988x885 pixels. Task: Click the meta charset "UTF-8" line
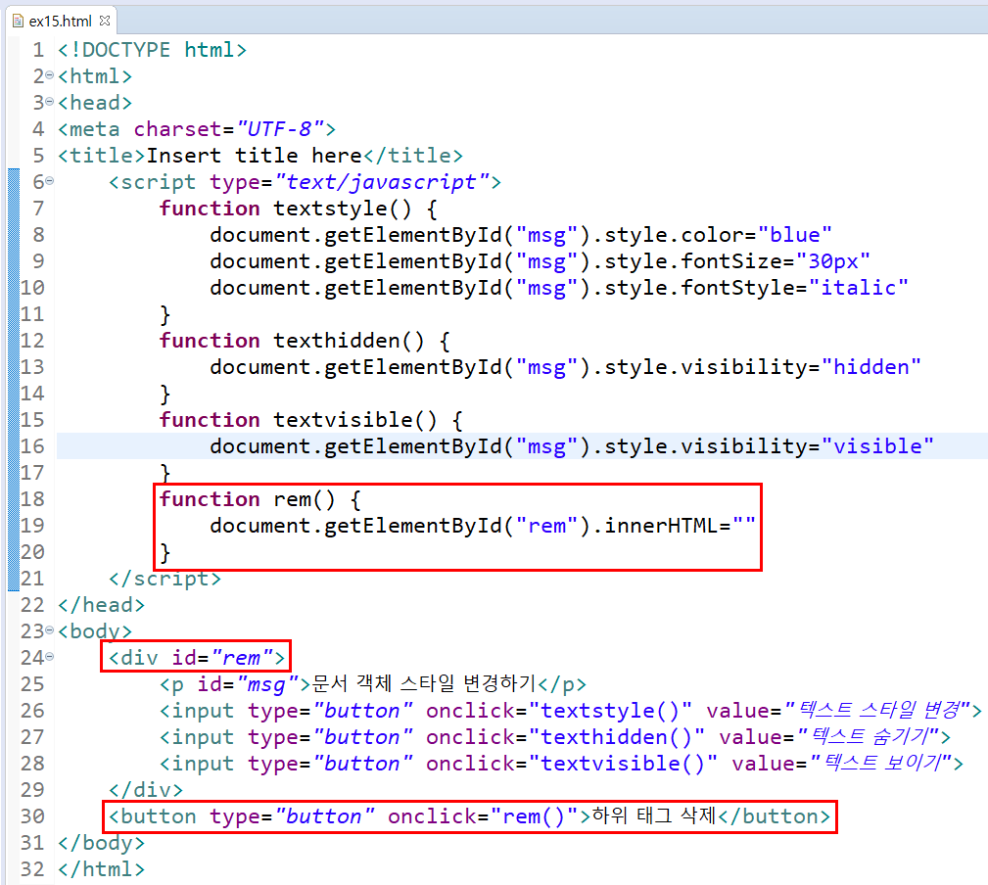(197, 129)
